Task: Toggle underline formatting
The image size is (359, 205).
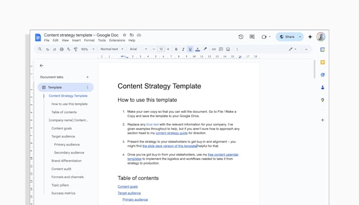Action: tap(190, 49)
